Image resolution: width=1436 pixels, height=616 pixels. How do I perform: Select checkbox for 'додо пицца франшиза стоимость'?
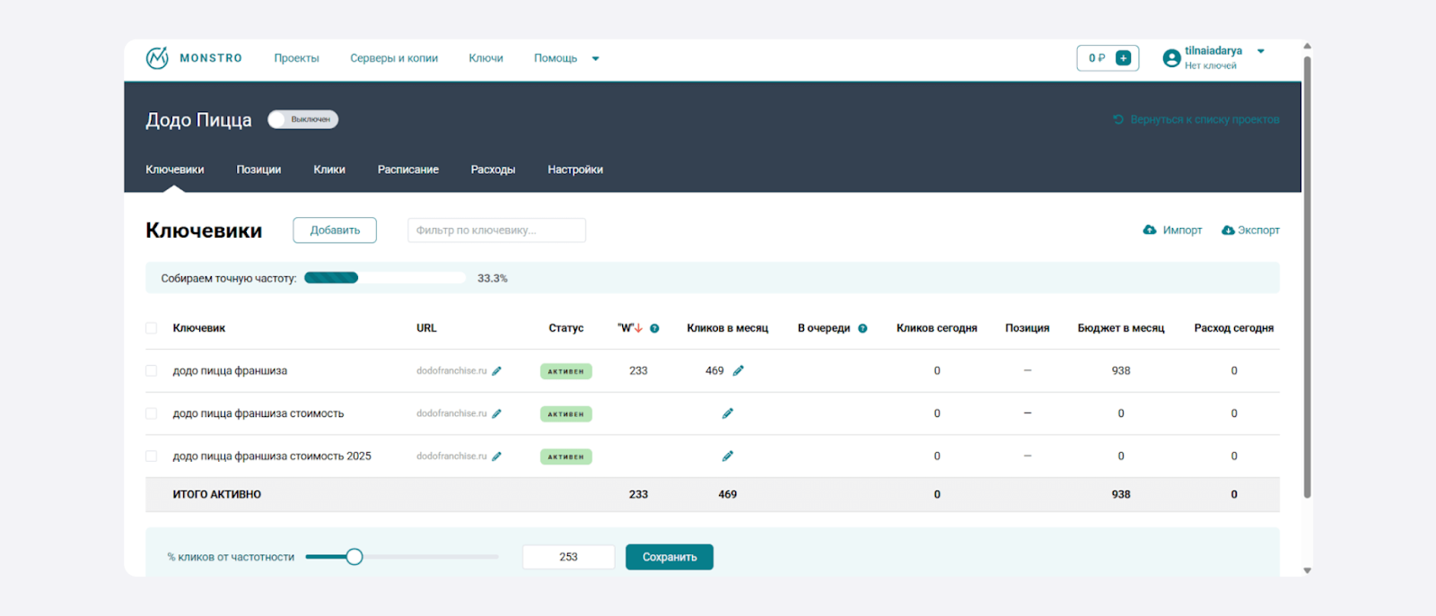click(152, 414)
